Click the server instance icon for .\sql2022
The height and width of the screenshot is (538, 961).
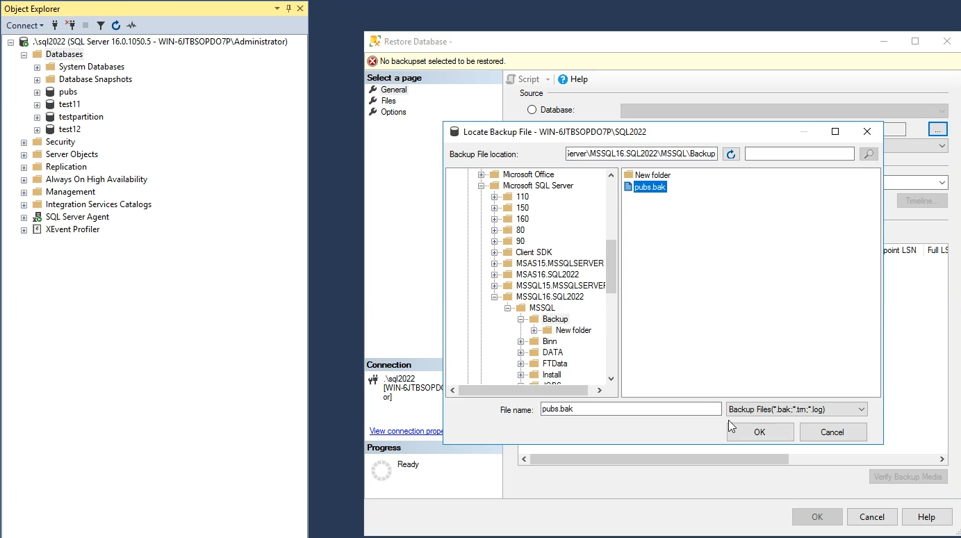coord(24,42)
